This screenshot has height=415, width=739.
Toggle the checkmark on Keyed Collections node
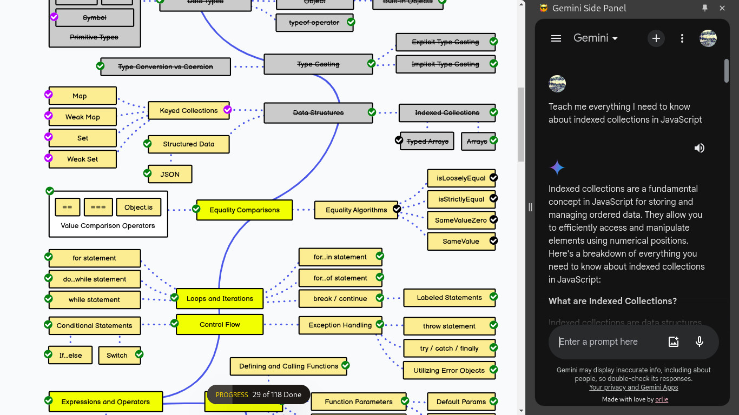[x=228, y=110]
